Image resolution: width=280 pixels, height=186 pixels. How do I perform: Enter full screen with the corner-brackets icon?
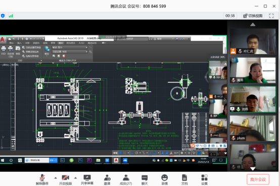tap(271, 16)
